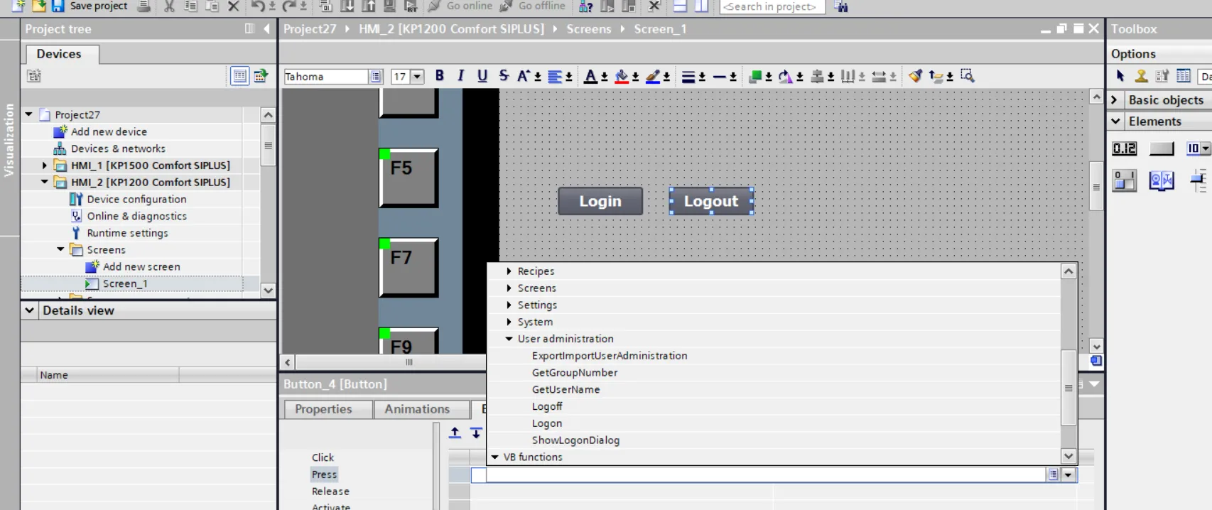Click the text alignment icon
1212x510 pixels.
coord(555,76)
